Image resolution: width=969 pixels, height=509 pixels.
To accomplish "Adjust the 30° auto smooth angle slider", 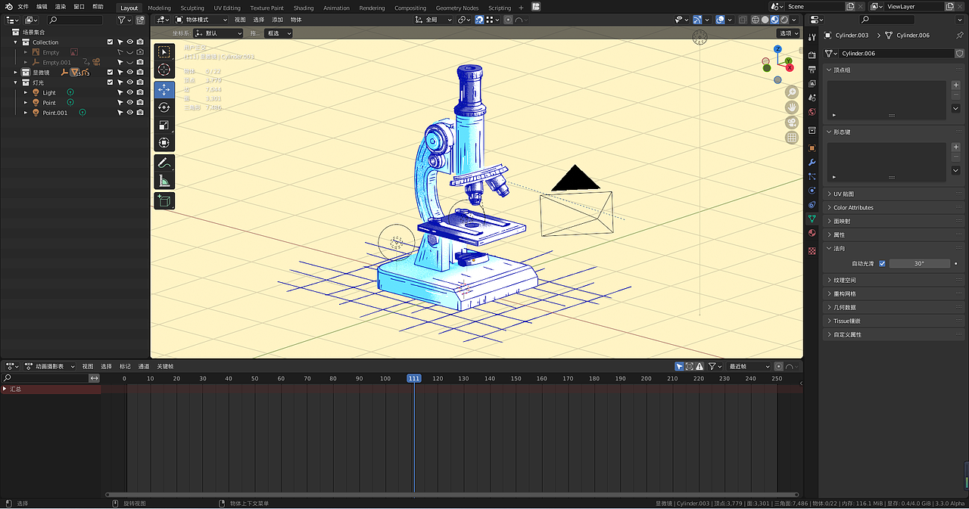I will pos(919,262).
